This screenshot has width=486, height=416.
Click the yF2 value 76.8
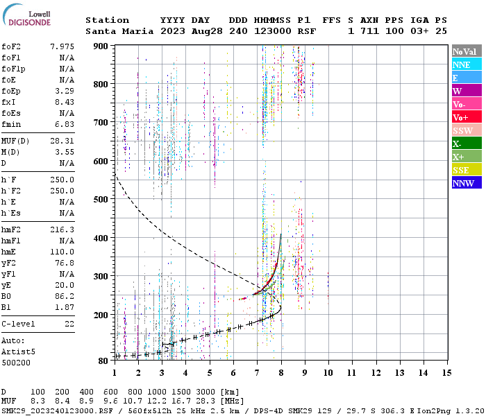coord(65,263)
